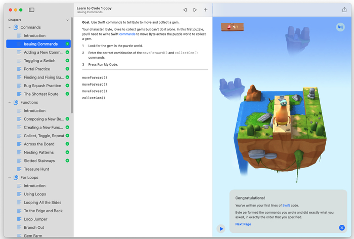Click page icon beside Loop Jumper
Viewport: 354px width, 239px height.
point(19,219)
